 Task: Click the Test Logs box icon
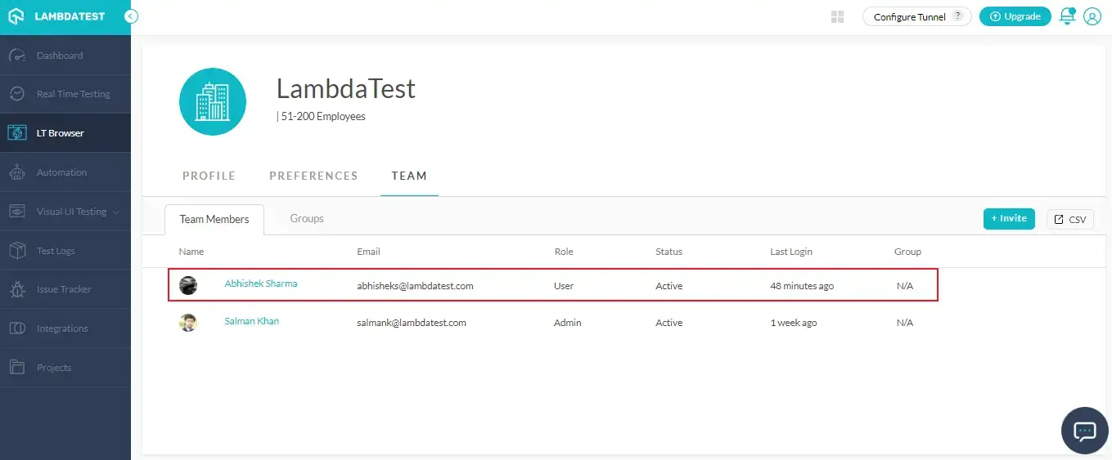tap(17, 251)
